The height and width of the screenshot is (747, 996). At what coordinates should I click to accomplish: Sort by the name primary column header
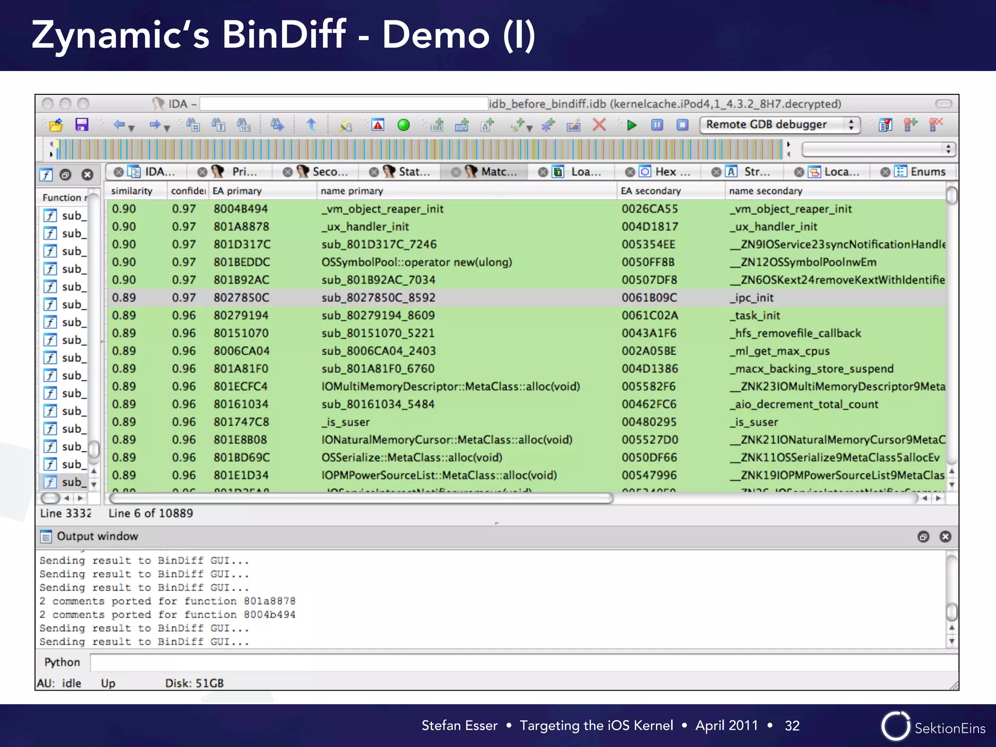(x=467, y=191)
